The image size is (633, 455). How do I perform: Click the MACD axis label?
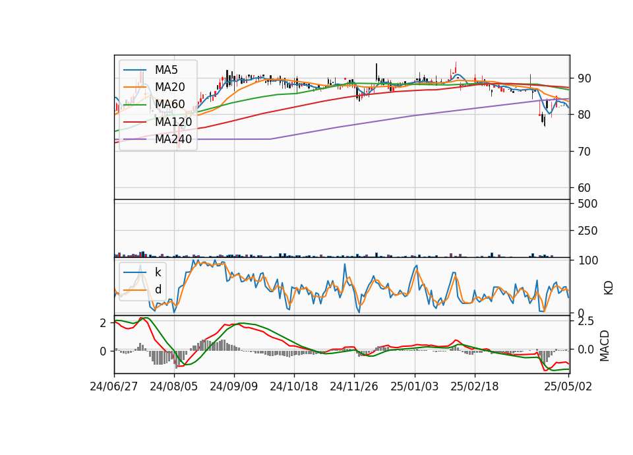(x=605, y=346)
